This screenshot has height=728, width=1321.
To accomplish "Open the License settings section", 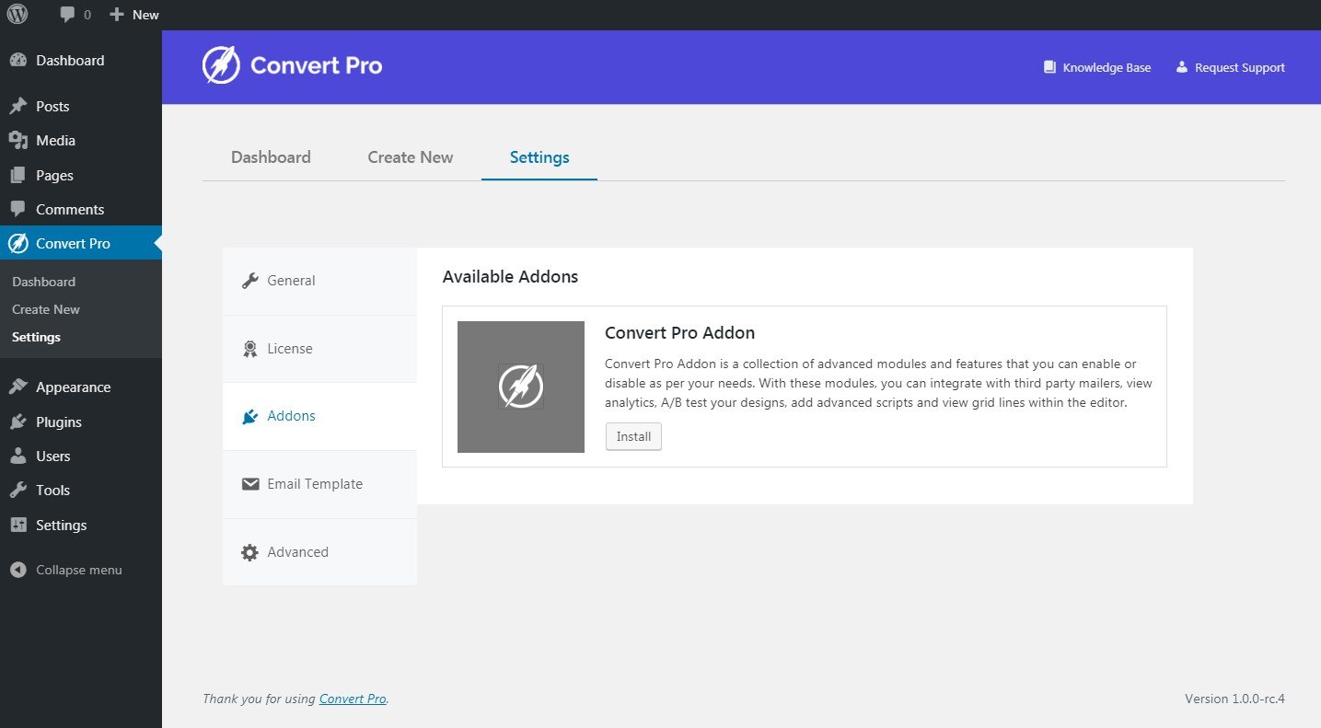I will [319, 349].
